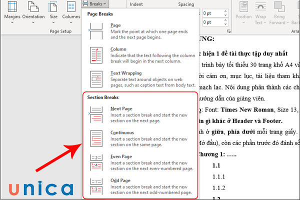Increase the lower spacing 0 pt value
Image resolution: width=300 pixels, height=200 pixels.
[x=225, y=20]
